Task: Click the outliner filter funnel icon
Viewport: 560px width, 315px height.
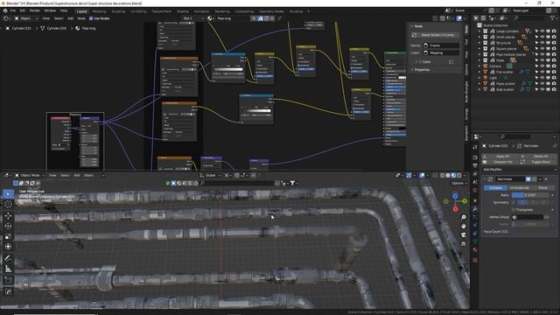Action: [x=553, y=17]
